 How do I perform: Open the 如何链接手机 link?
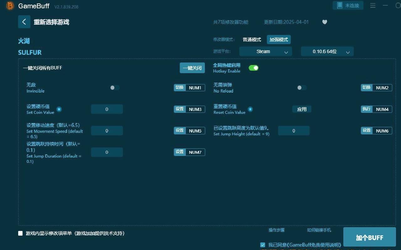(319, 230)
